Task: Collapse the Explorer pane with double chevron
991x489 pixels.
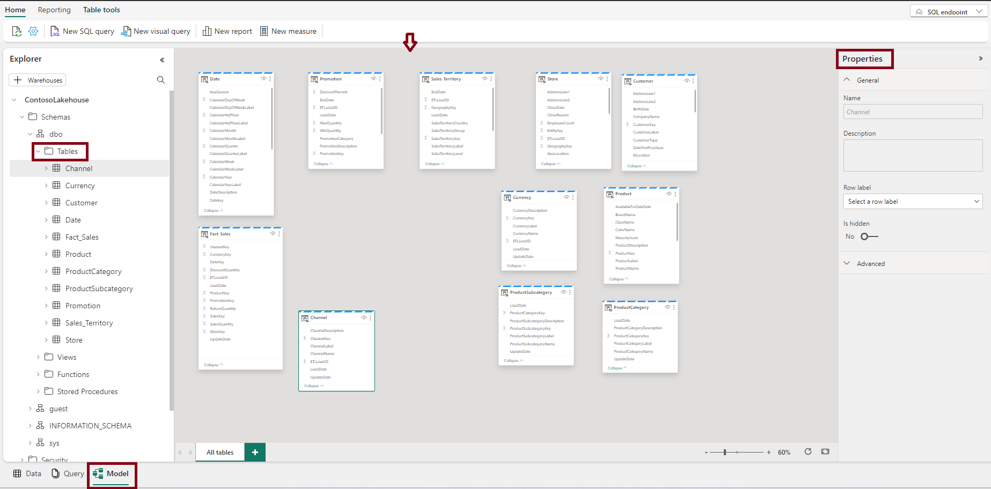Action: point(162,60)
